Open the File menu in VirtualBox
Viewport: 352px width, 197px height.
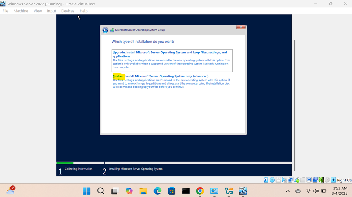coord(5,11)
